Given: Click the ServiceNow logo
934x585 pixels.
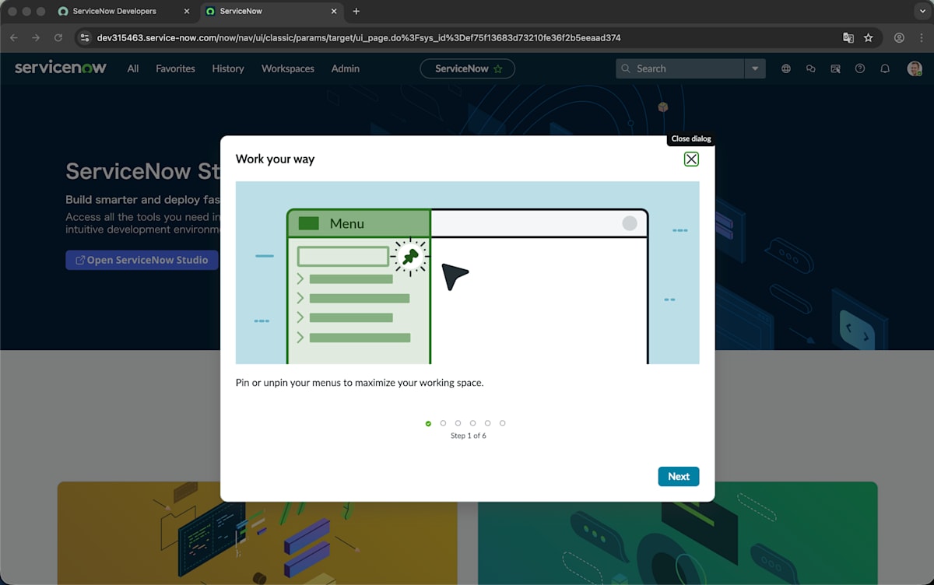Looking at the screenshot, I should coord(61,68).
